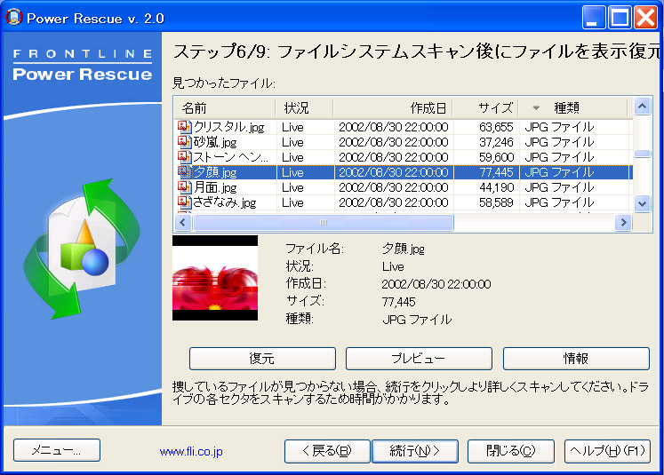Go back with 戻る(B) button
This screenshot has width=664, height=475.
point(327,451)
